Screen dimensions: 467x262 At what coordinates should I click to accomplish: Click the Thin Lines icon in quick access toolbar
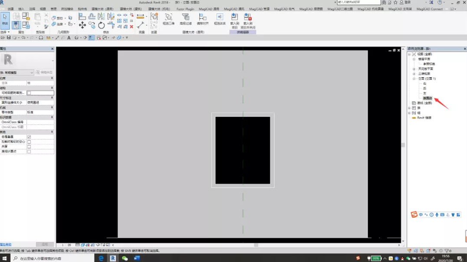pos(91,38)
